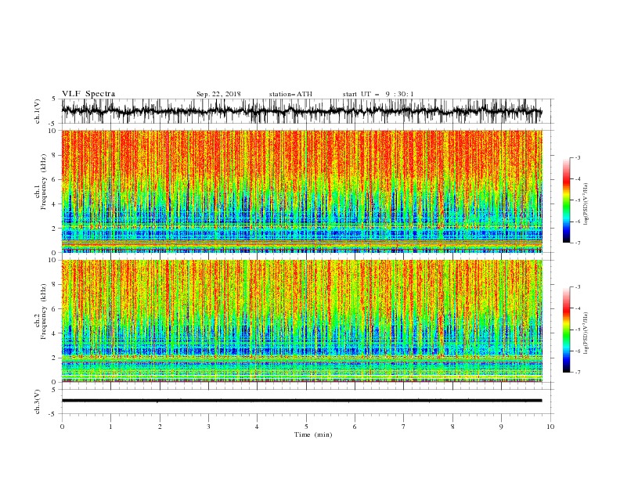The height and width of the screenshot is (479, 620).
Task: Click the ch.1 frequency tick "8"
Action: [x=54, y=155]
